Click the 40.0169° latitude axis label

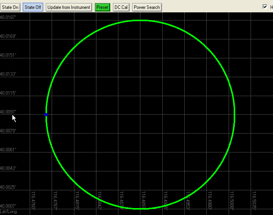[8, 36]
